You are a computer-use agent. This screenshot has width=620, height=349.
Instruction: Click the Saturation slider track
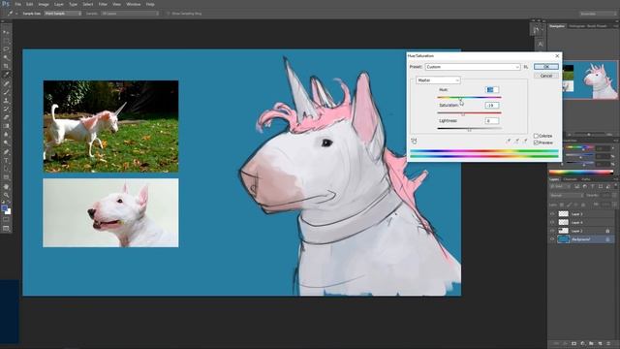click(x=469, y=112)
